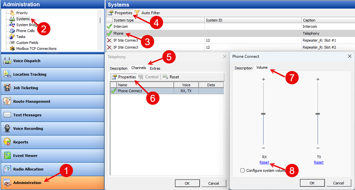The image size is (355, 190).
Task: Click the Location Tracking map icon
Action: tap(7, 74)
